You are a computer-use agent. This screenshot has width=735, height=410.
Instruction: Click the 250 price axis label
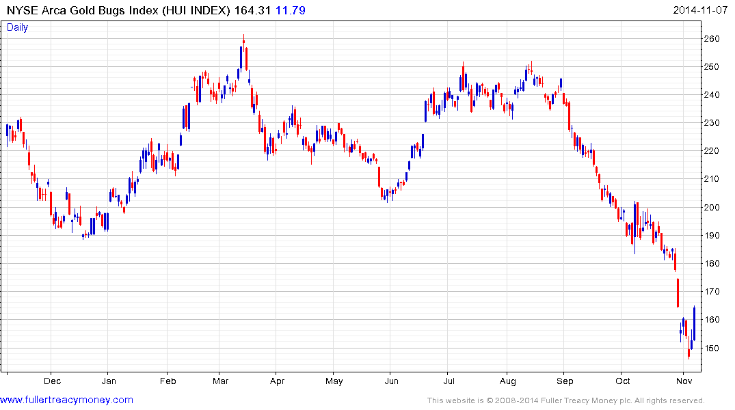(x=712, y=67)
